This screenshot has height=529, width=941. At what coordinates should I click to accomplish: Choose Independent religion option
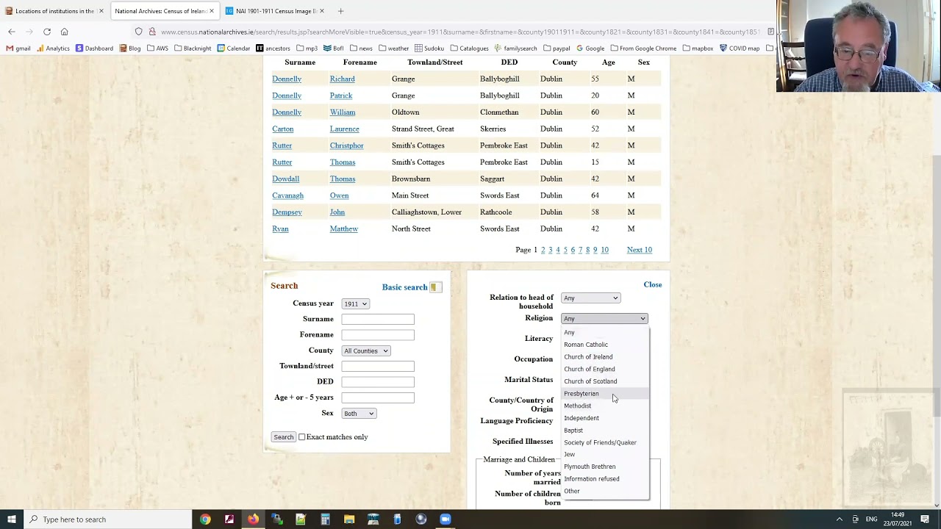coord(605,418)
